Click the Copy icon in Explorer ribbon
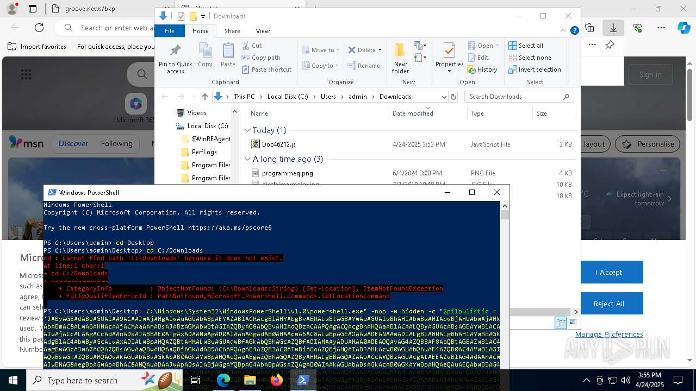This screenshot has width=696, height=391. (x=205, y=55)
